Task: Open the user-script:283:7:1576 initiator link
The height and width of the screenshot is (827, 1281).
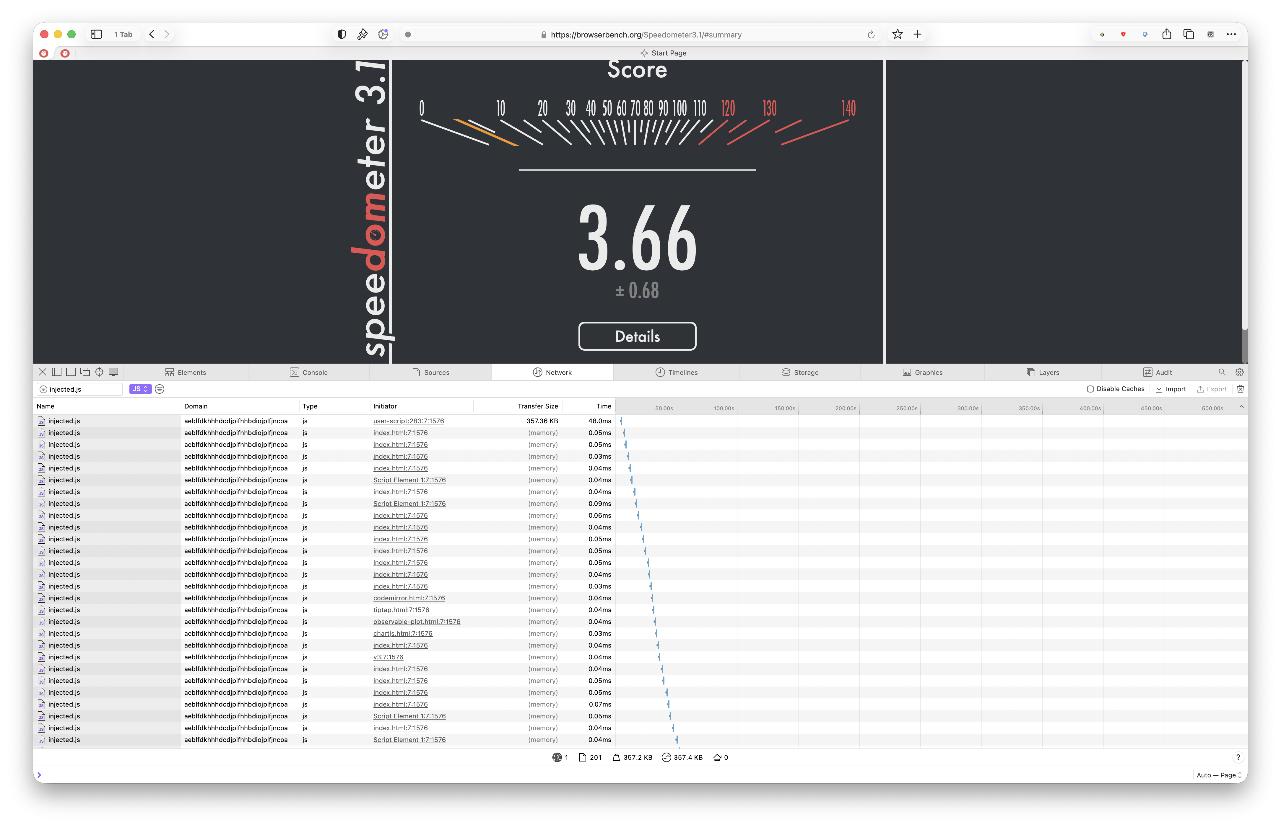Action: pos(409,421)
